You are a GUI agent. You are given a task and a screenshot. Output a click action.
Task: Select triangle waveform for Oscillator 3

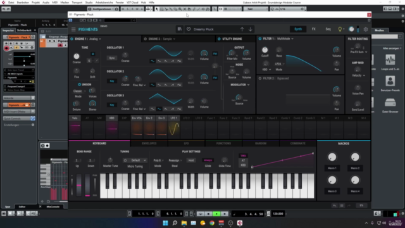point(159,109)
